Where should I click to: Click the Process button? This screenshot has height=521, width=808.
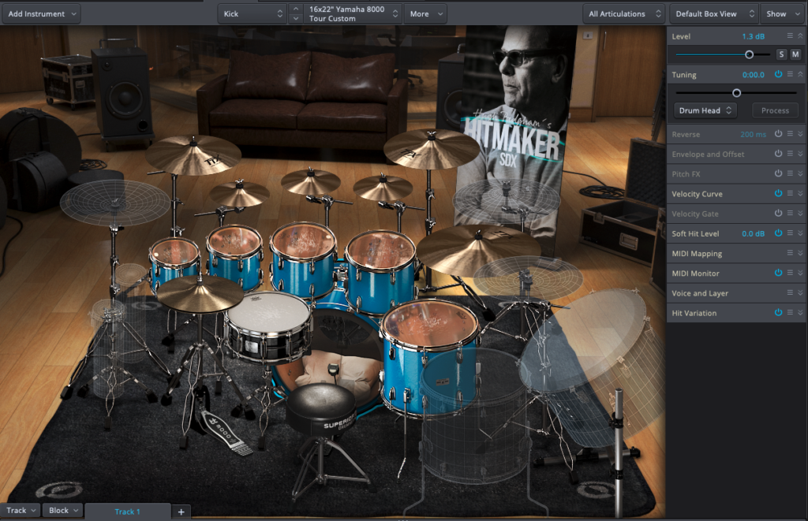coord(775,110)
